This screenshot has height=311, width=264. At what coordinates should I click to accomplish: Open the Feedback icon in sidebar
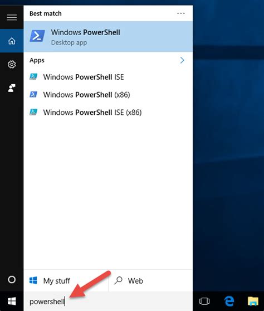point(12,88)
